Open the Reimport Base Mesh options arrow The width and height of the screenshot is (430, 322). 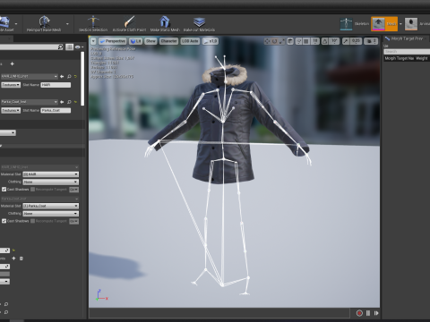tap(67, 24)
